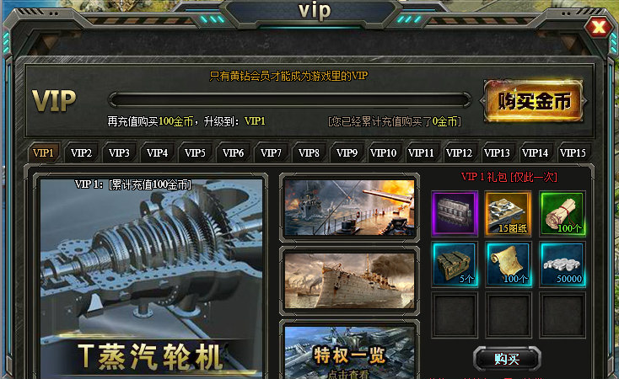Screen dimensions: 619x379
Task: Click the first empty gift slot
Action: tap(455, 314)
